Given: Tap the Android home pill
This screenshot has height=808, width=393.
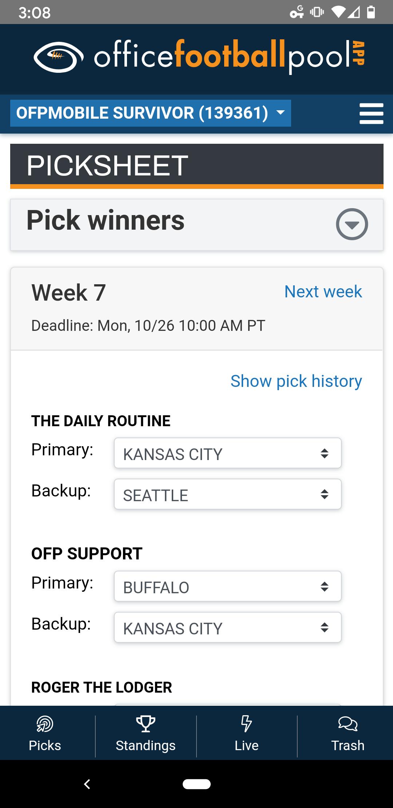Looking at the screenshot, I should tap(196, 784).
